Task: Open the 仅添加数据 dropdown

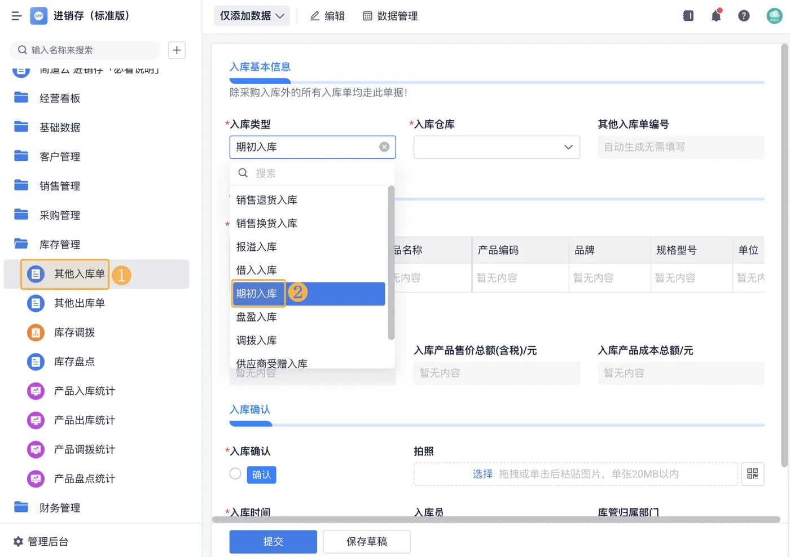Action: click(x=252, y=16)
